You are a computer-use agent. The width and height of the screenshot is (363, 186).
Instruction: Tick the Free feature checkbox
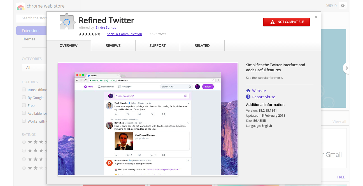(24, 105)
